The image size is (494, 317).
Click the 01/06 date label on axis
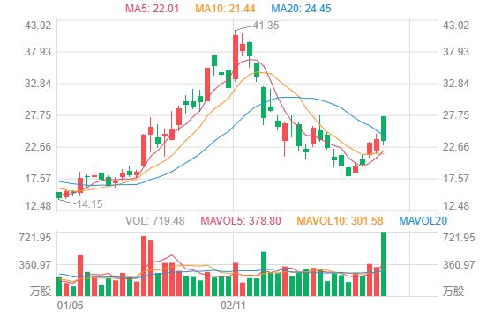(70, 305)
